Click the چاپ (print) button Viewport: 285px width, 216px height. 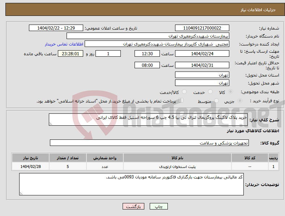coord(158,206)
